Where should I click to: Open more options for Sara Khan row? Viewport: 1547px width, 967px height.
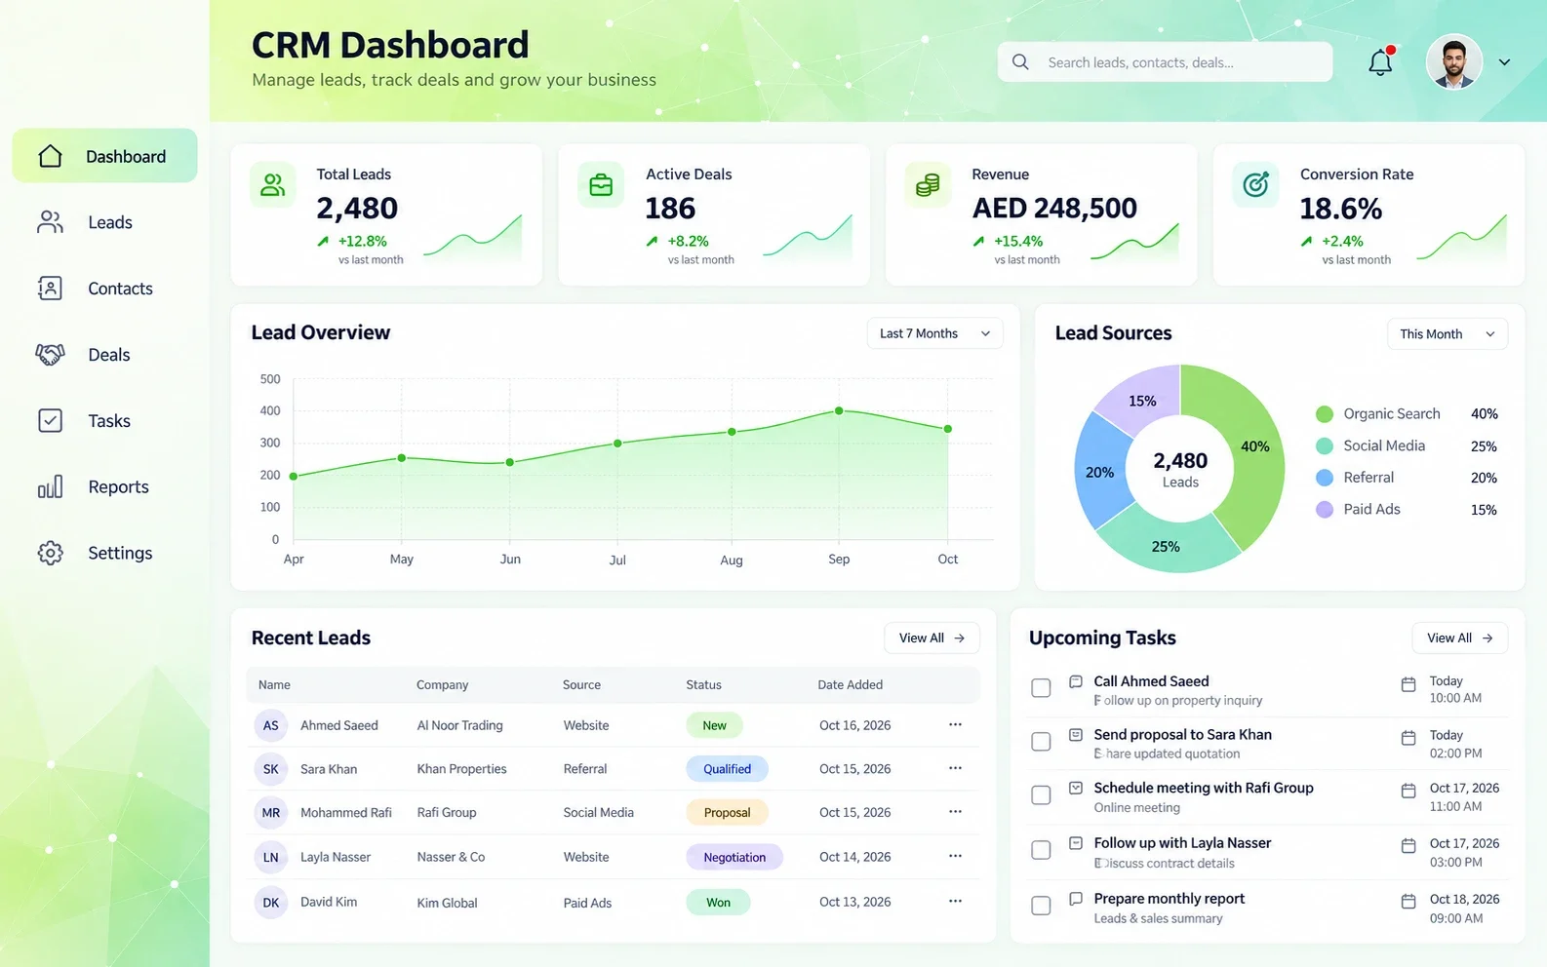click(x=955, y=768)
